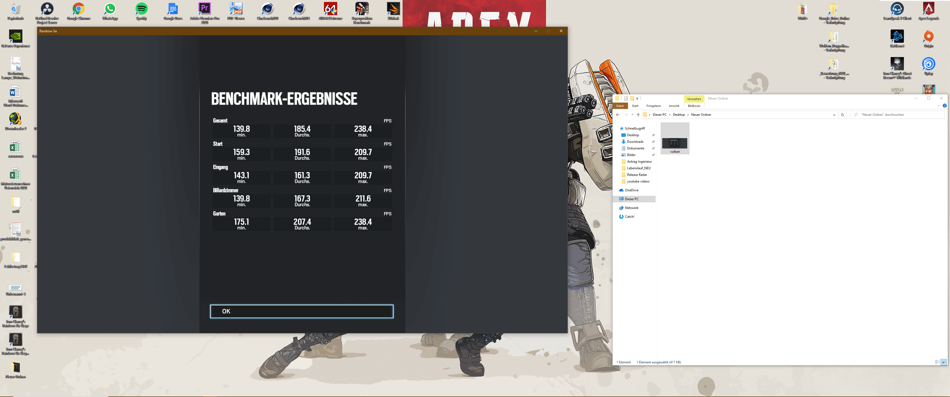
Task: Switch to details view in status bar
Action: (937, 362)
